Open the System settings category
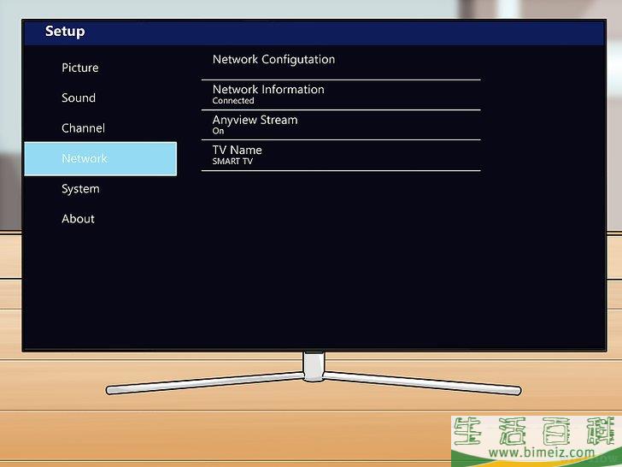This screenshot has height=467, width=622. (80, 189)
